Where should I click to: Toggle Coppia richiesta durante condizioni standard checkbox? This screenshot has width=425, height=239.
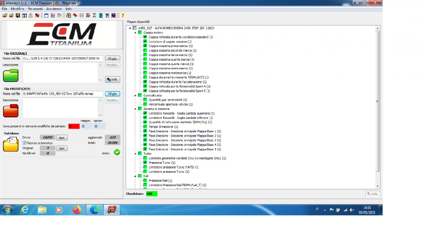[x=145, y=37]
